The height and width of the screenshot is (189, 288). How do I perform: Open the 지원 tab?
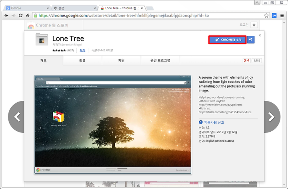pyautogui.click(x=121, y=61)
